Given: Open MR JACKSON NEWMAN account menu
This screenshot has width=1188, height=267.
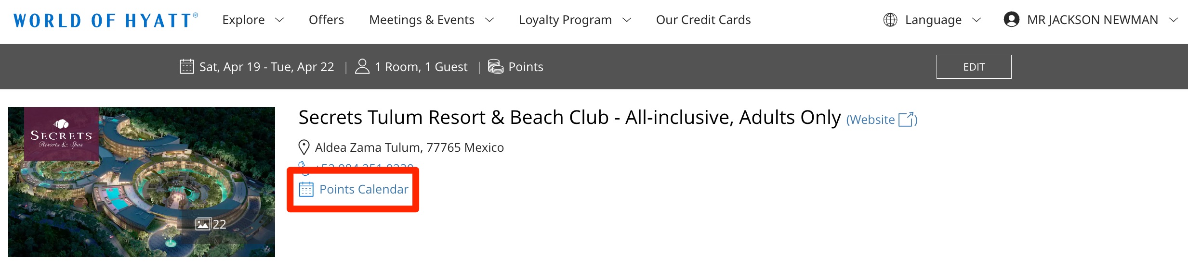Looking at the screenshot, I should pyautogui.click(x=1092, y=20).
